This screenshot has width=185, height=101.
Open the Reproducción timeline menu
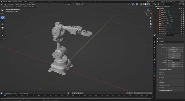point(8,93)
